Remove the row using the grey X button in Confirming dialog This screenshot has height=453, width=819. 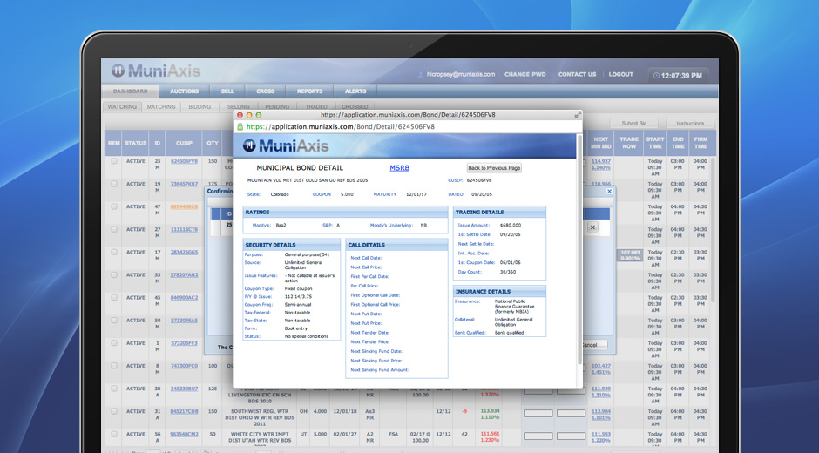point(592,227)
